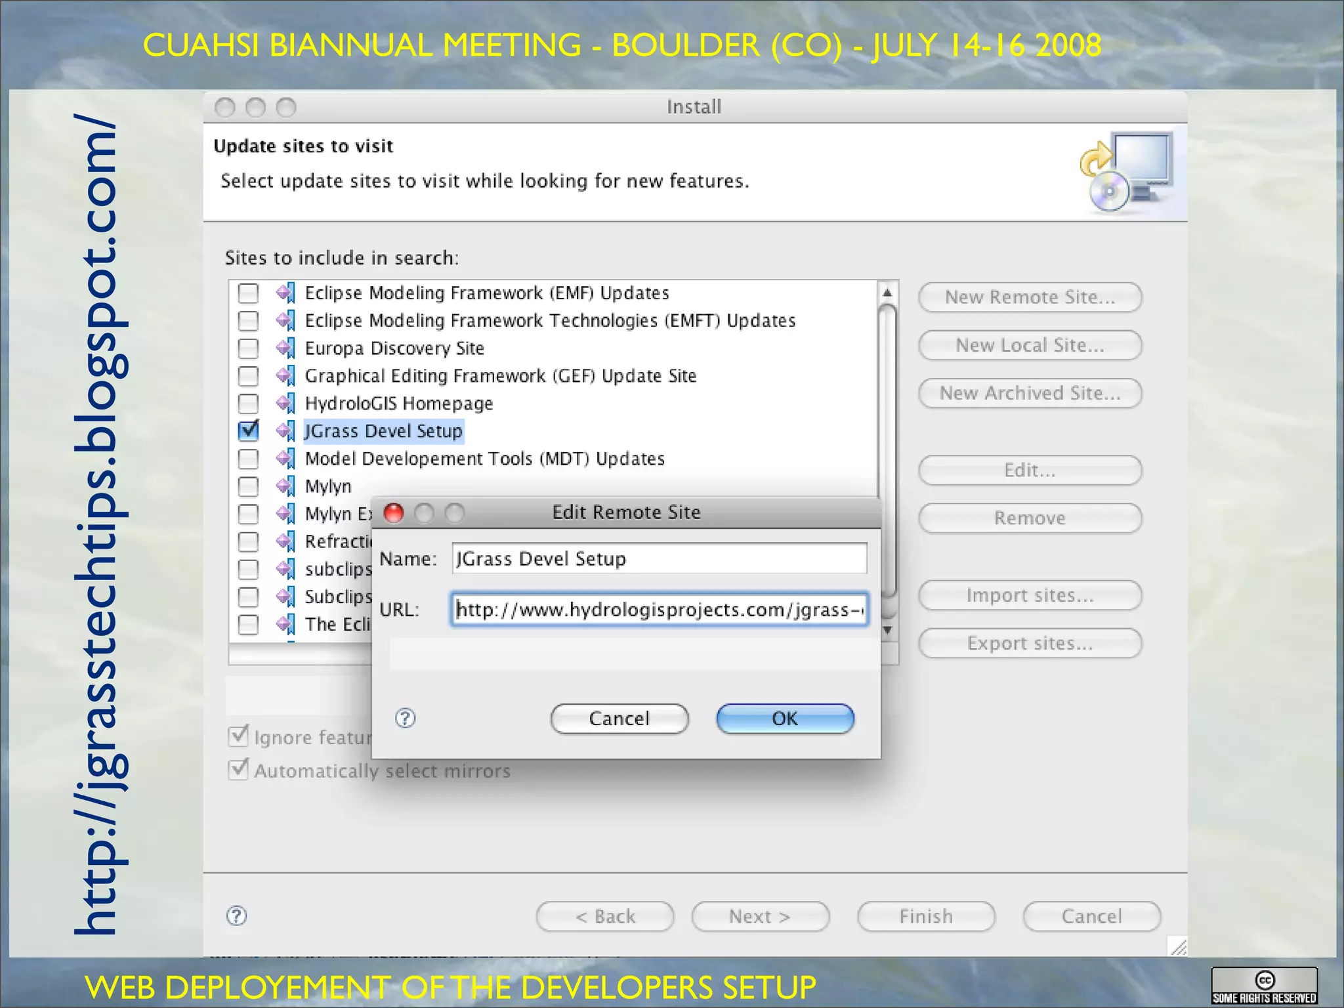Click the help icon at Install window bottom

point(236,915)
